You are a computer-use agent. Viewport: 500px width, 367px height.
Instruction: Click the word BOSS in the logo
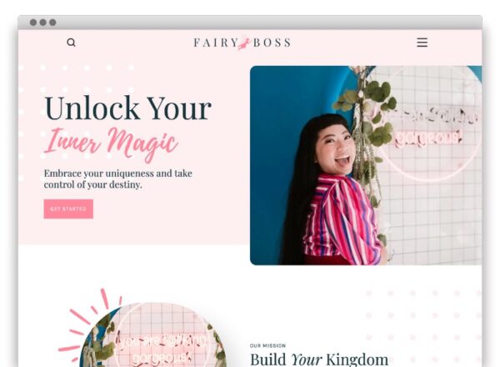click(272, 43)
